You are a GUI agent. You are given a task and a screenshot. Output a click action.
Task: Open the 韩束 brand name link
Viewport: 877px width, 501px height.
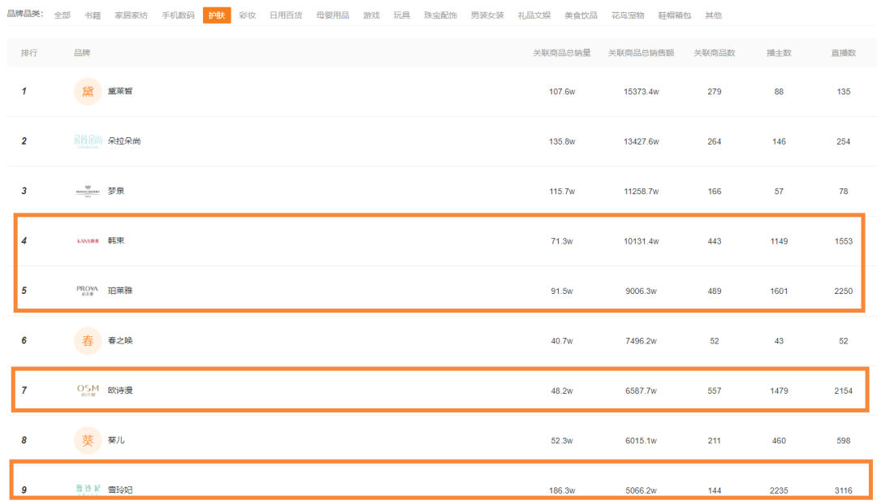[116, 240]
